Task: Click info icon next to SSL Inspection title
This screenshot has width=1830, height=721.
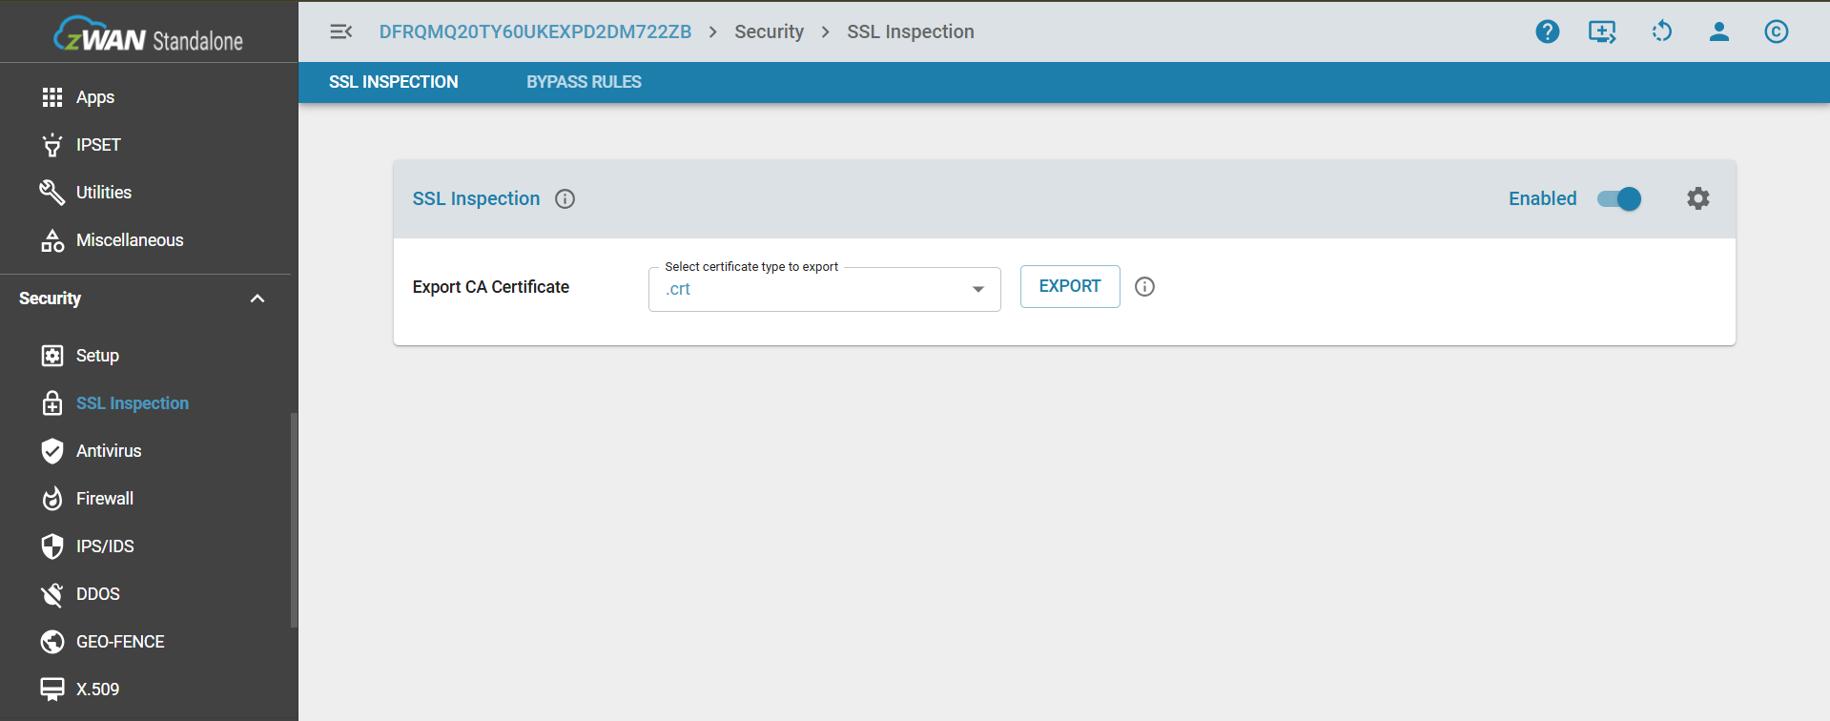Action: (565, 198)
